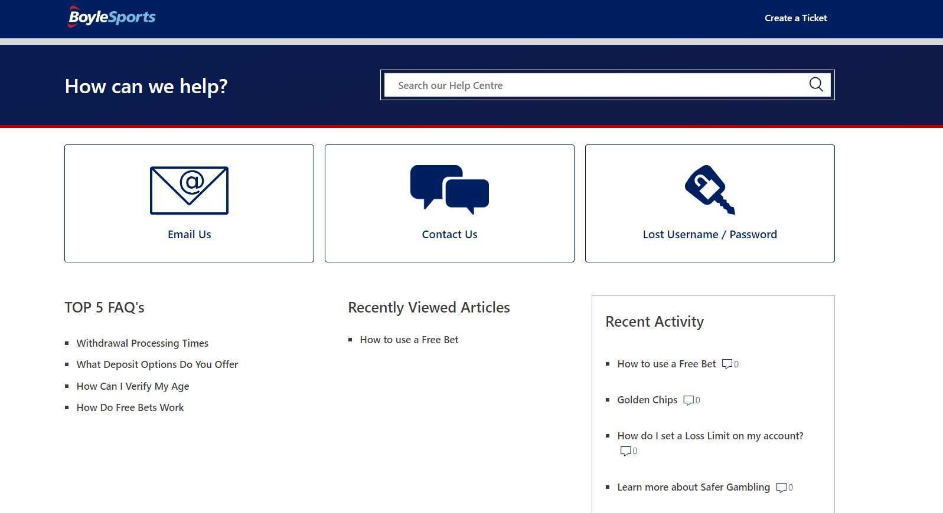The height and width of the screenshot is (513, 943).
Task: Click the envelope Email Us icon
Action: click(x=189, y=190)
